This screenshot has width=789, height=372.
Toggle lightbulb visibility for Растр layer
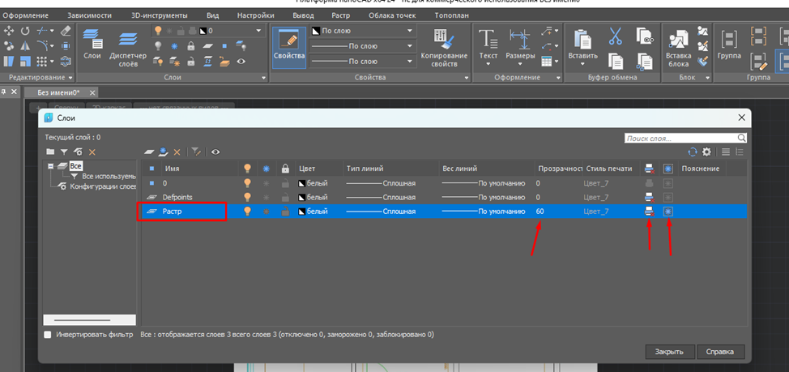(248, 212)
